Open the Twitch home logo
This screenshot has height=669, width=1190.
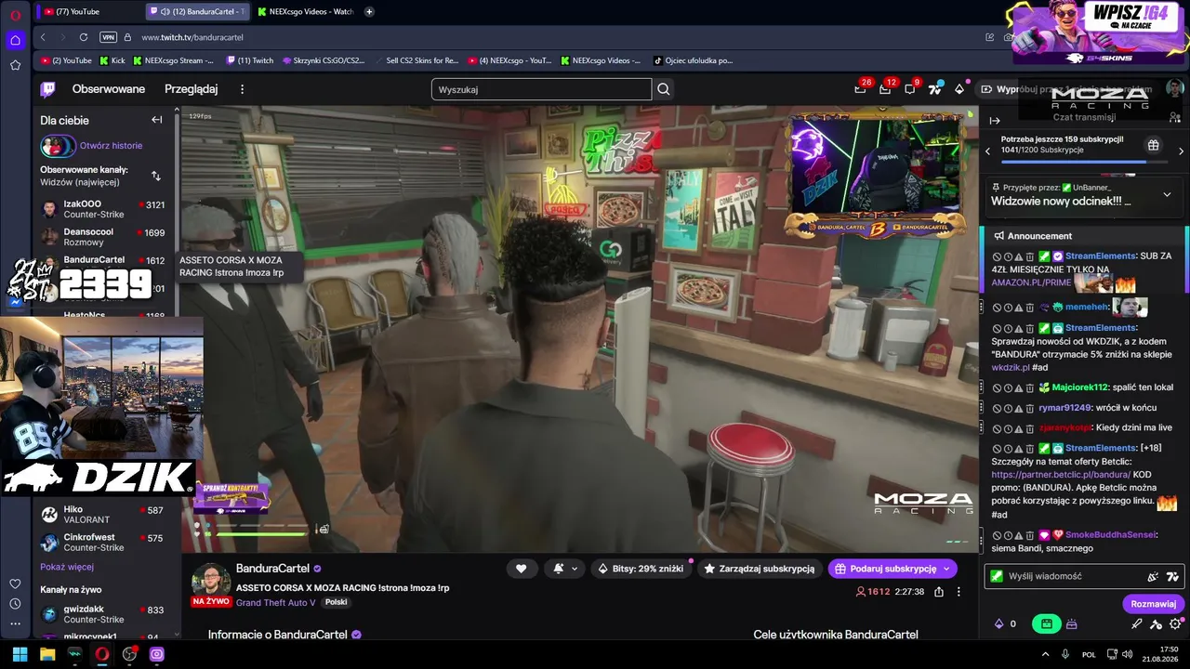pos(47,89)
